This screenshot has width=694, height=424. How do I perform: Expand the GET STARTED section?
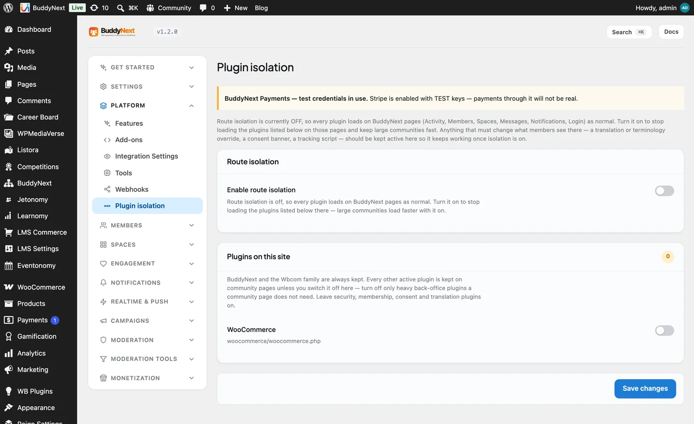coord(147,67)
